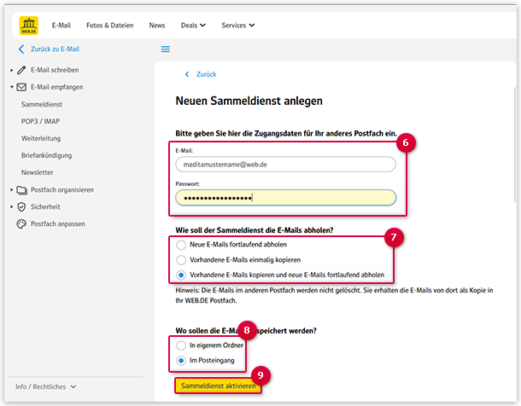Click the envelope icon for E-Mail empfangen
Screen dimensions: 521x406
click(21, 87)
